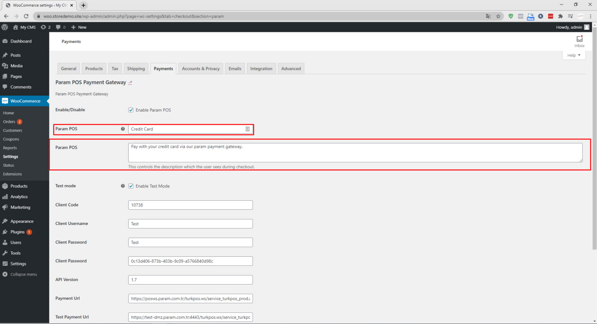Open WooCommerce Coupons submenu link
Viewport: 597px width, 324px height.
(11, 139)
